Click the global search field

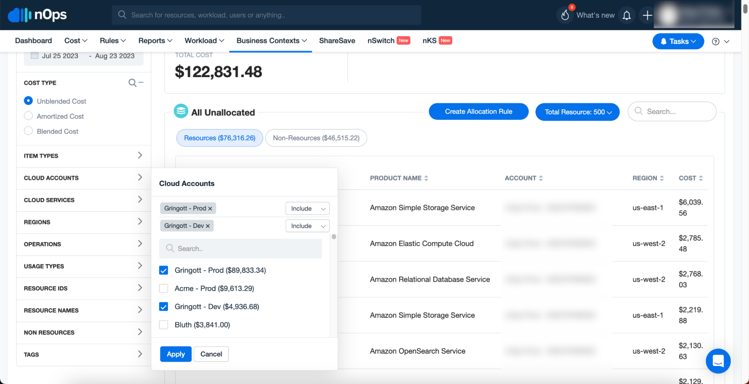tap(266, 15)
